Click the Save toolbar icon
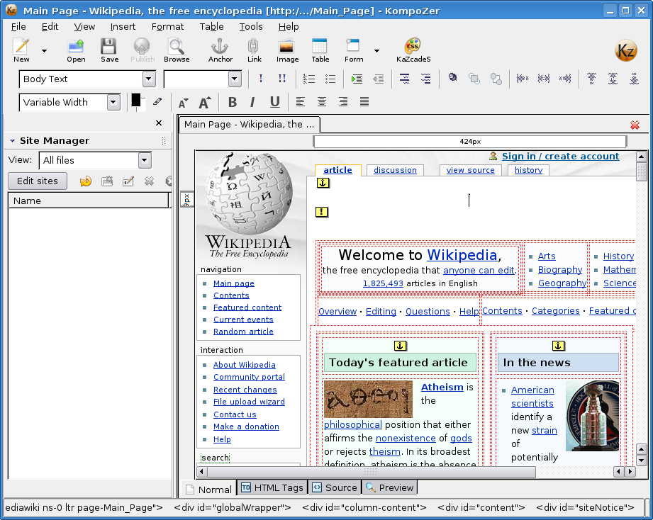Image resolution: width=653 pixels, height=520 pixels. 109,50
